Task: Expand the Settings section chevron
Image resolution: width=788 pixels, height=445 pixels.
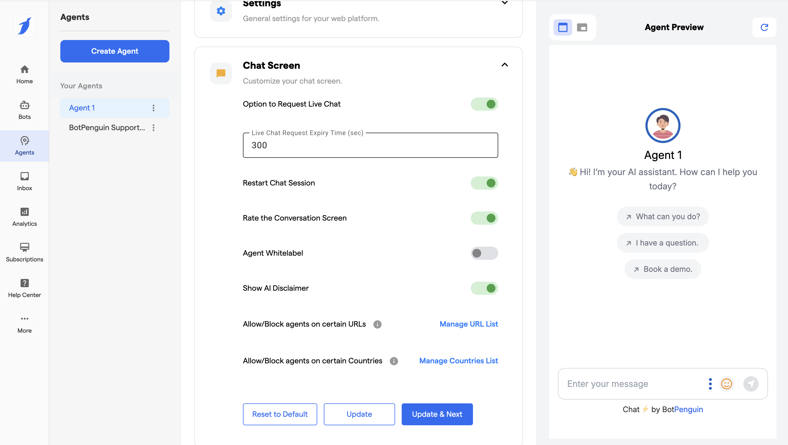Action: pyautogui.click(x=504, y=3)
